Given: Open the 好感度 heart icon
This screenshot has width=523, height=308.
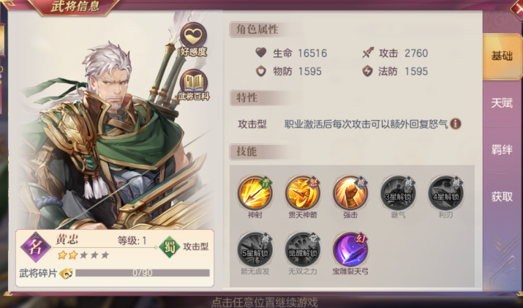Looking at the screenshot, I should (x=193, y=37).
